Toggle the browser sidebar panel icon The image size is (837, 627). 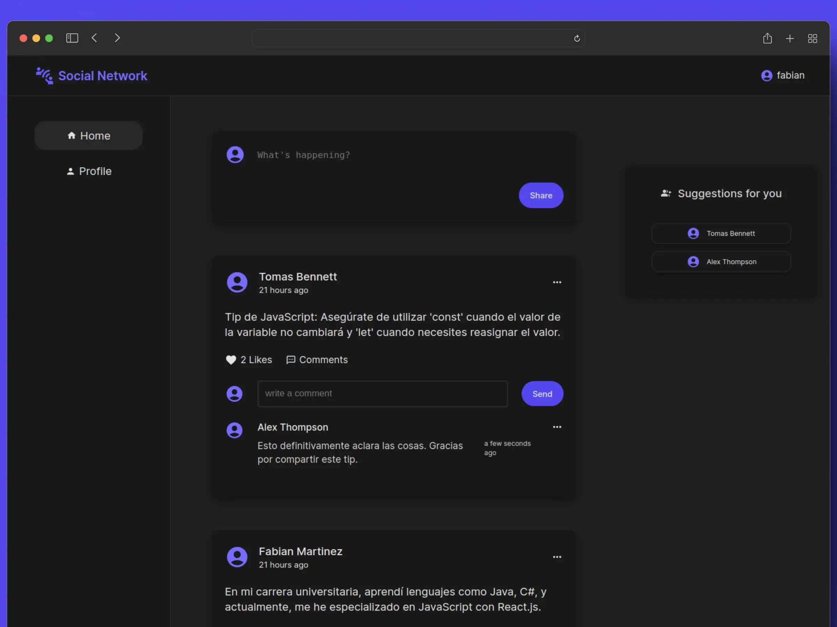[x=72, y=38]
